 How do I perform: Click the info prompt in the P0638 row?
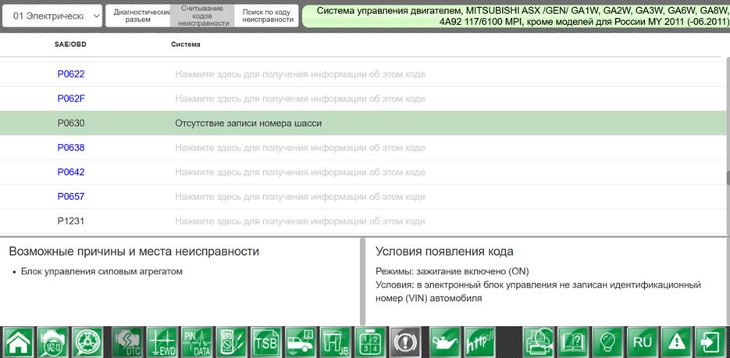pyautogui.click(x=300, y=148)
